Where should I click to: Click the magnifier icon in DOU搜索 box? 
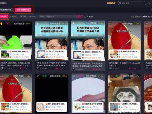[x=120, y=3]
